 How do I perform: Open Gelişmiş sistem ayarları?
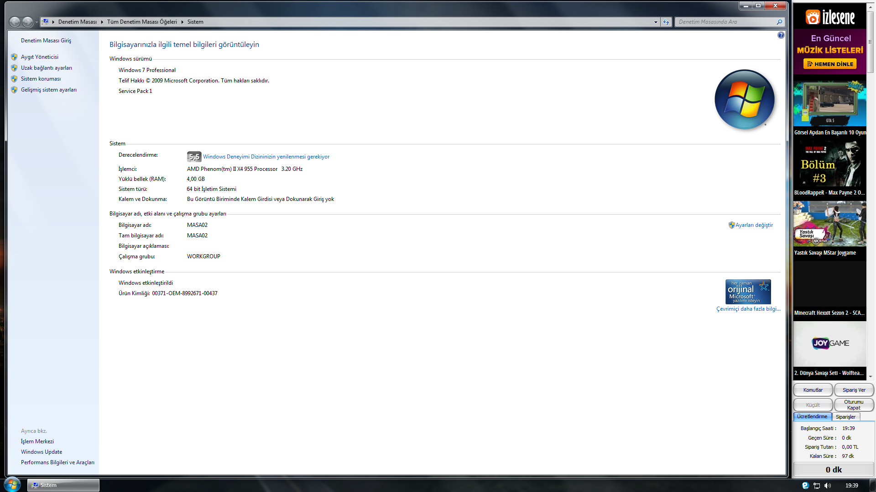point(49,90)
